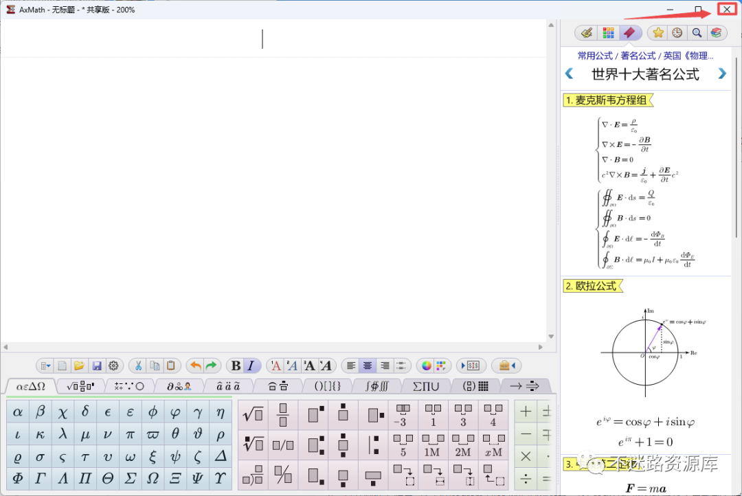Open the arrows → ⇒ tab

tap(524, 386)
